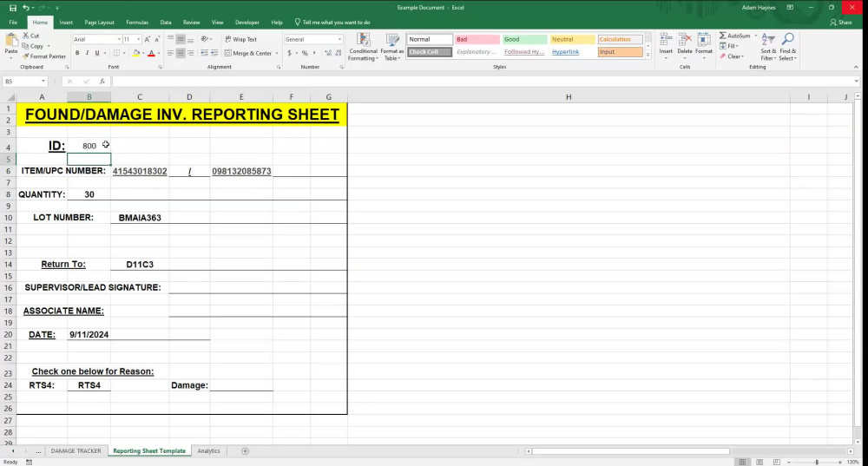
Task: Open Conditional Formatting menu
Action: (363, 47)
